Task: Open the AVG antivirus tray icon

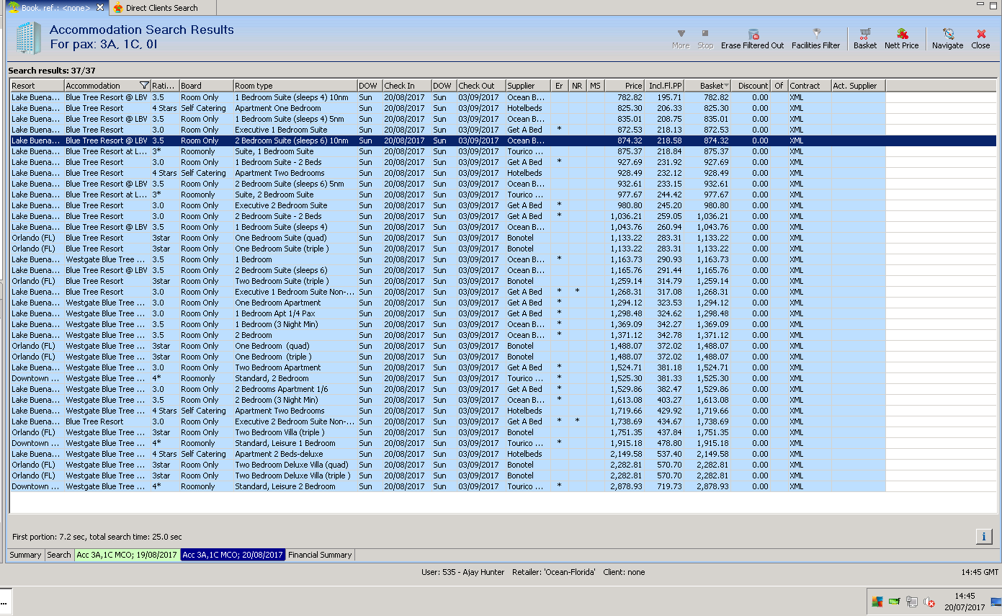Action: tap(877, 602)
